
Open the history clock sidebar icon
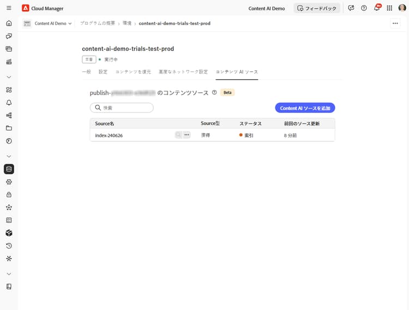click(9, 246)
